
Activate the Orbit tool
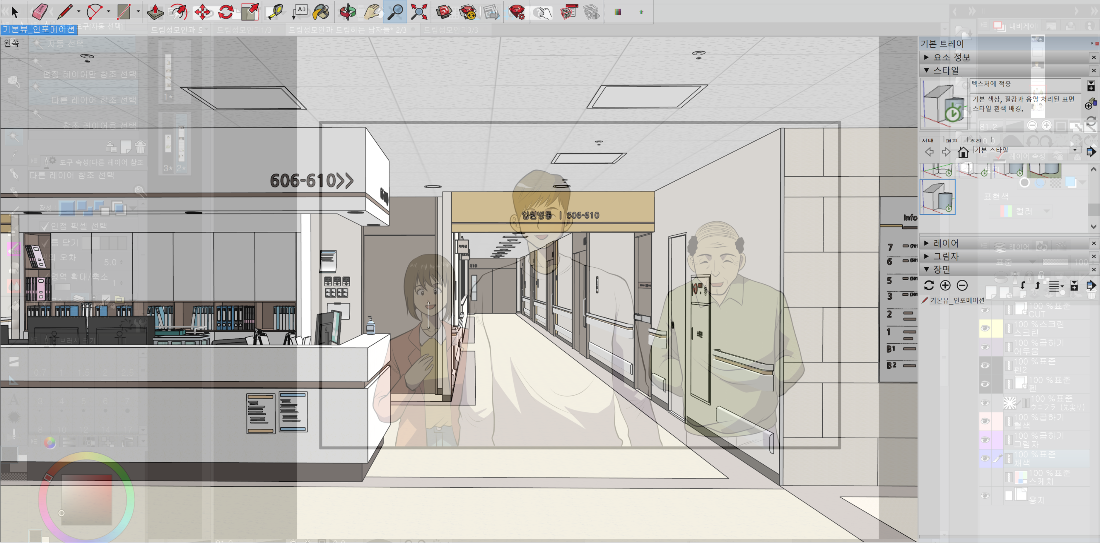[x=348, y=12]
